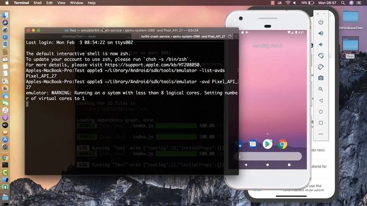
Task: Close the emulator side toolbar
Action: [318, 14]
